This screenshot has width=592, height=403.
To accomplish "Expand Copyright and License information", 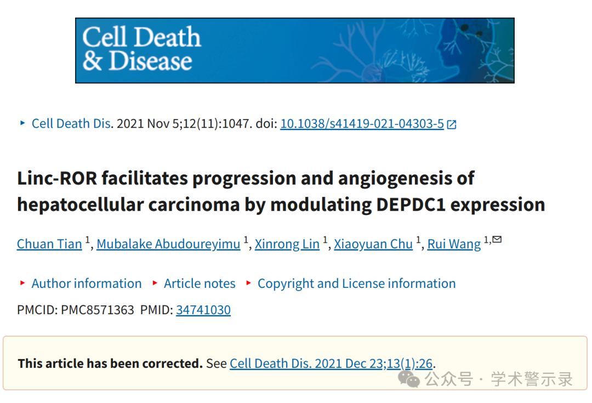I will (x=356, y=283).
